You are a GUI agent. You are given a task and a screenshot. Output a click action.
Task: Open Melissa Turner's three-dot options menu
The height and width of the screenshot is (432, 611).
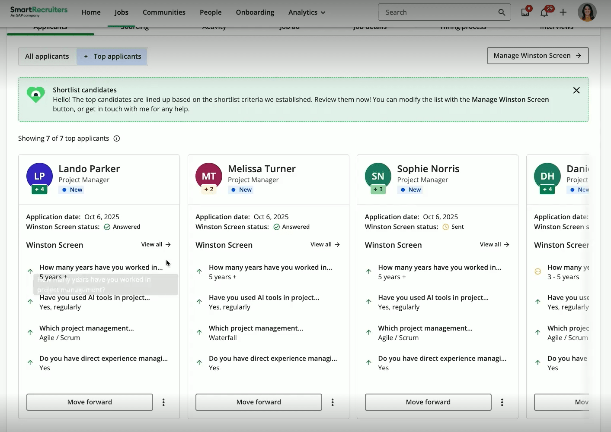tap(333, 402)
